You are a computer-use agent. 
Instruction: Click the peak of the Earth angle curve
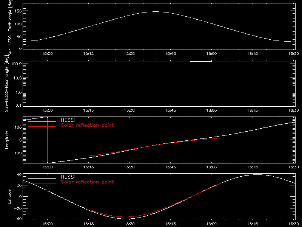[x=155, y=12]
